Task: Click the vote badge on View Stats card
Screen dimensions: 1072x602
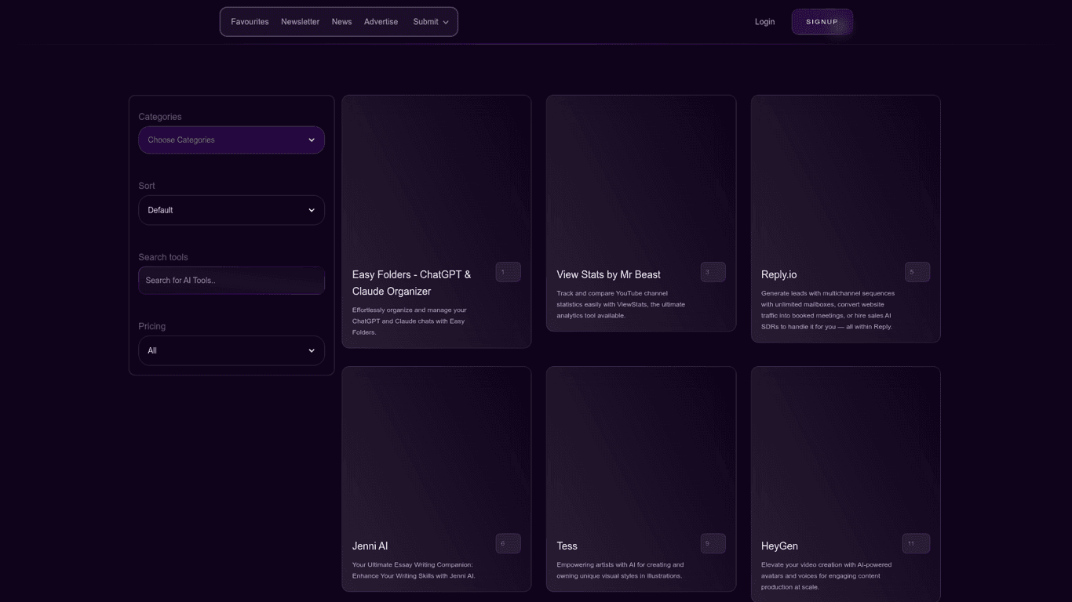Action: [x=713, y=272]
